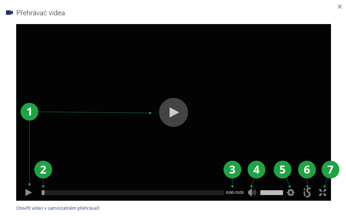Click the white volume level slider
346x216 pixels.
tap(271, 193)
